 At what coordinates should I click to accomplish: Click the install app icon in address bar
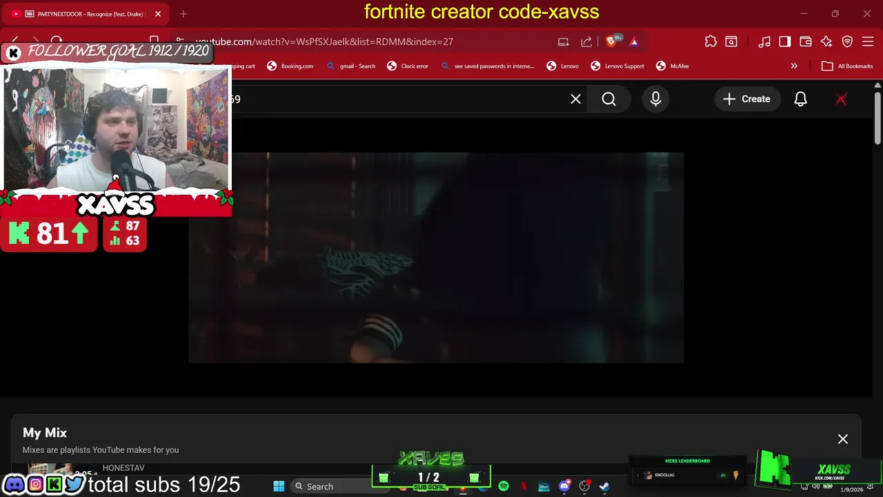click(x=564, y=42)
